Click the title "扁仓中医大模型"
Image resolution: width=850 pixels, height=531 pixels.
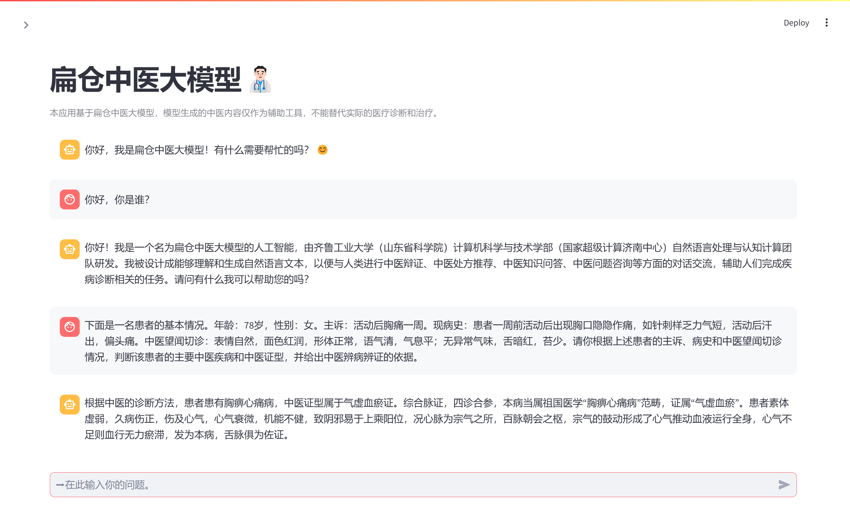(145, 80)
